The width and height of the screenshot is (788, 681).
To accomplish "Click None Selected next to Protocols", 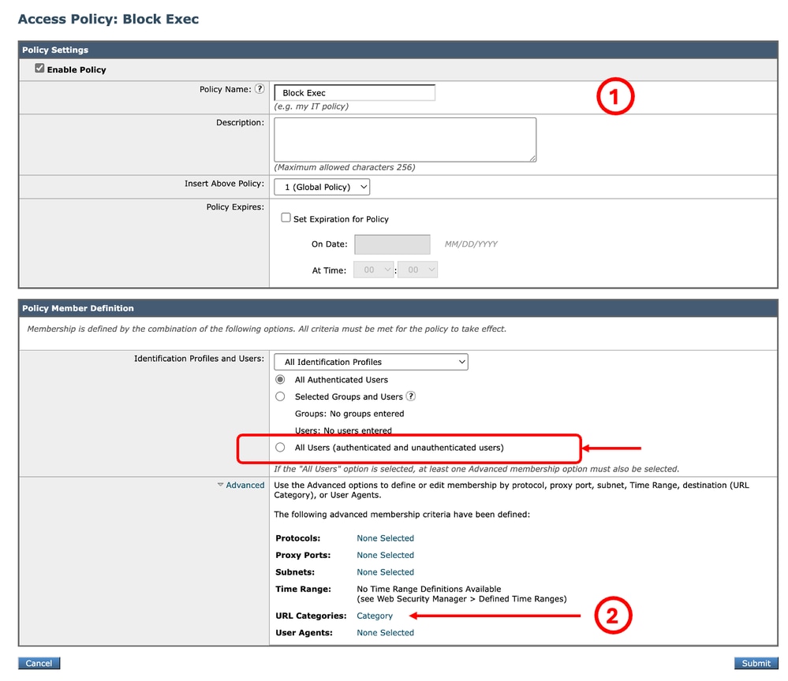I will (385, 538).
